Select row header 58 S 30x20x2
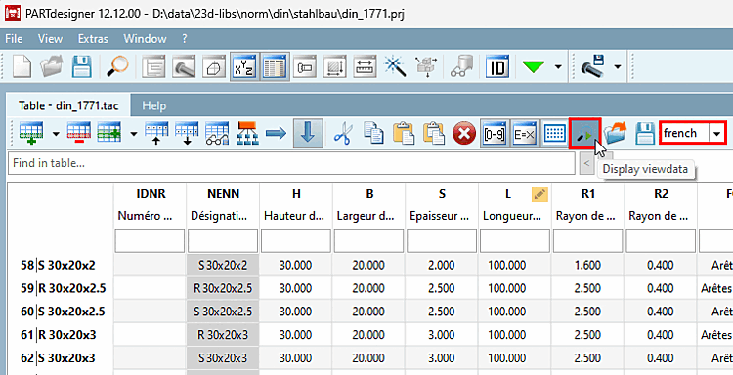The image size is (733, 375). coord(61,266)
